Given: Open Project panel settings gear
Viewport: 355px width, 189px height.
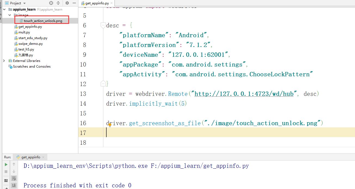Looking at the screenshot, I should tap(67, 3).
